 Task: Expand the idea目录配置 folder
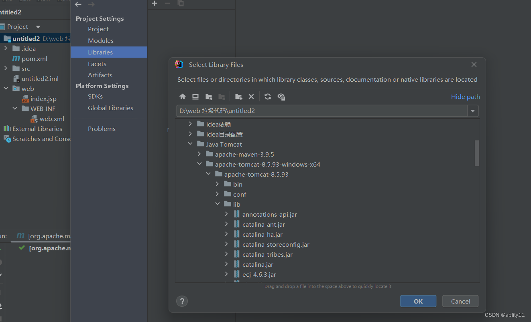[x=190, y=134]
